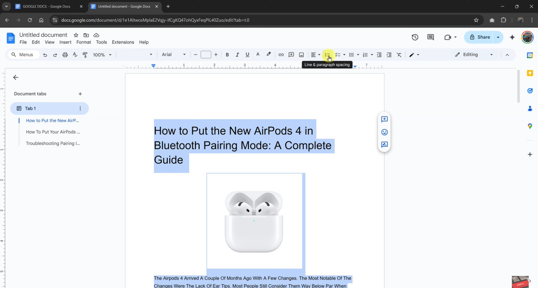
Task: Click the Redo icon in toolbar
Action: [x=55, y=55]
